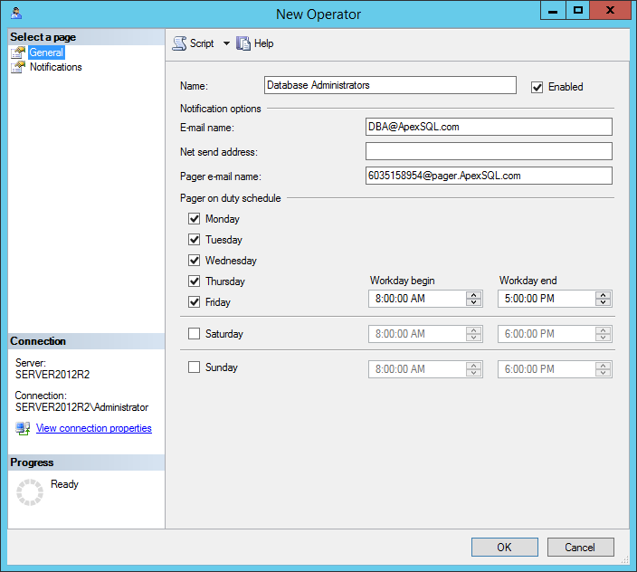Click the Script label
This screenshot has height=572, width=637.
(x=202, y=43)
